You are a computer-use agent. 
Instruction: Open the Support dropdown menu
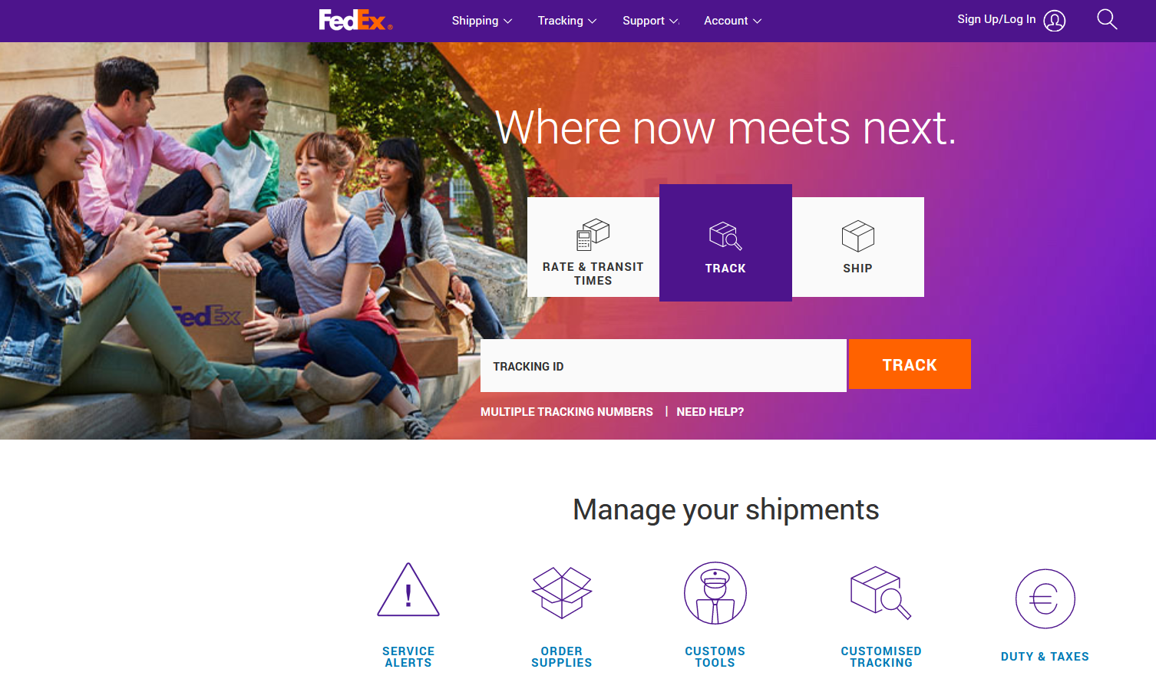coord(651,21)
